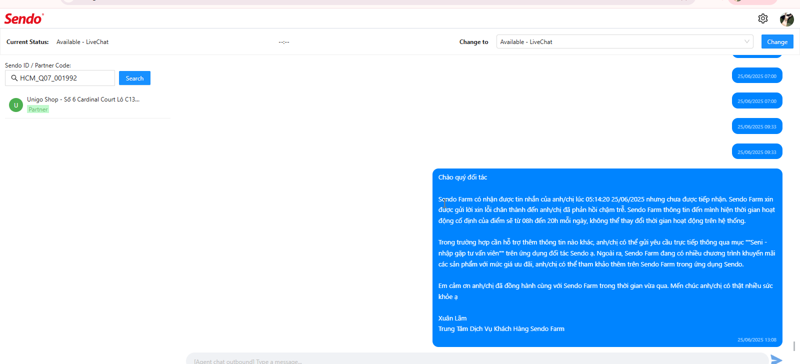Click the 25/06/2025 13:08 timestamp
Image resolution: width=800 pixels, height=364 pixels.
tap(757, 339)
